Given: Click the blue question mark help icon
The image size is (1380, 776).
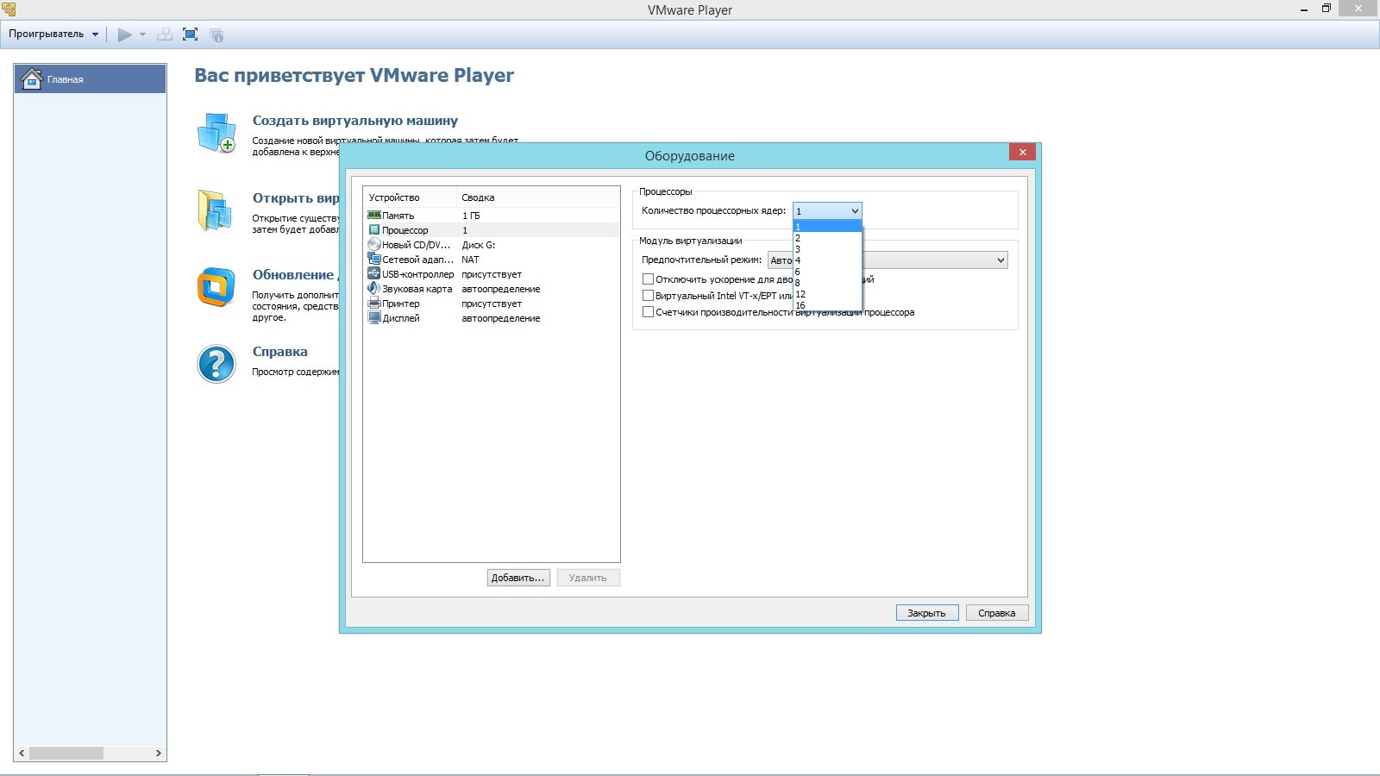Looking at the screenshot, I should [x=216, y=364].
